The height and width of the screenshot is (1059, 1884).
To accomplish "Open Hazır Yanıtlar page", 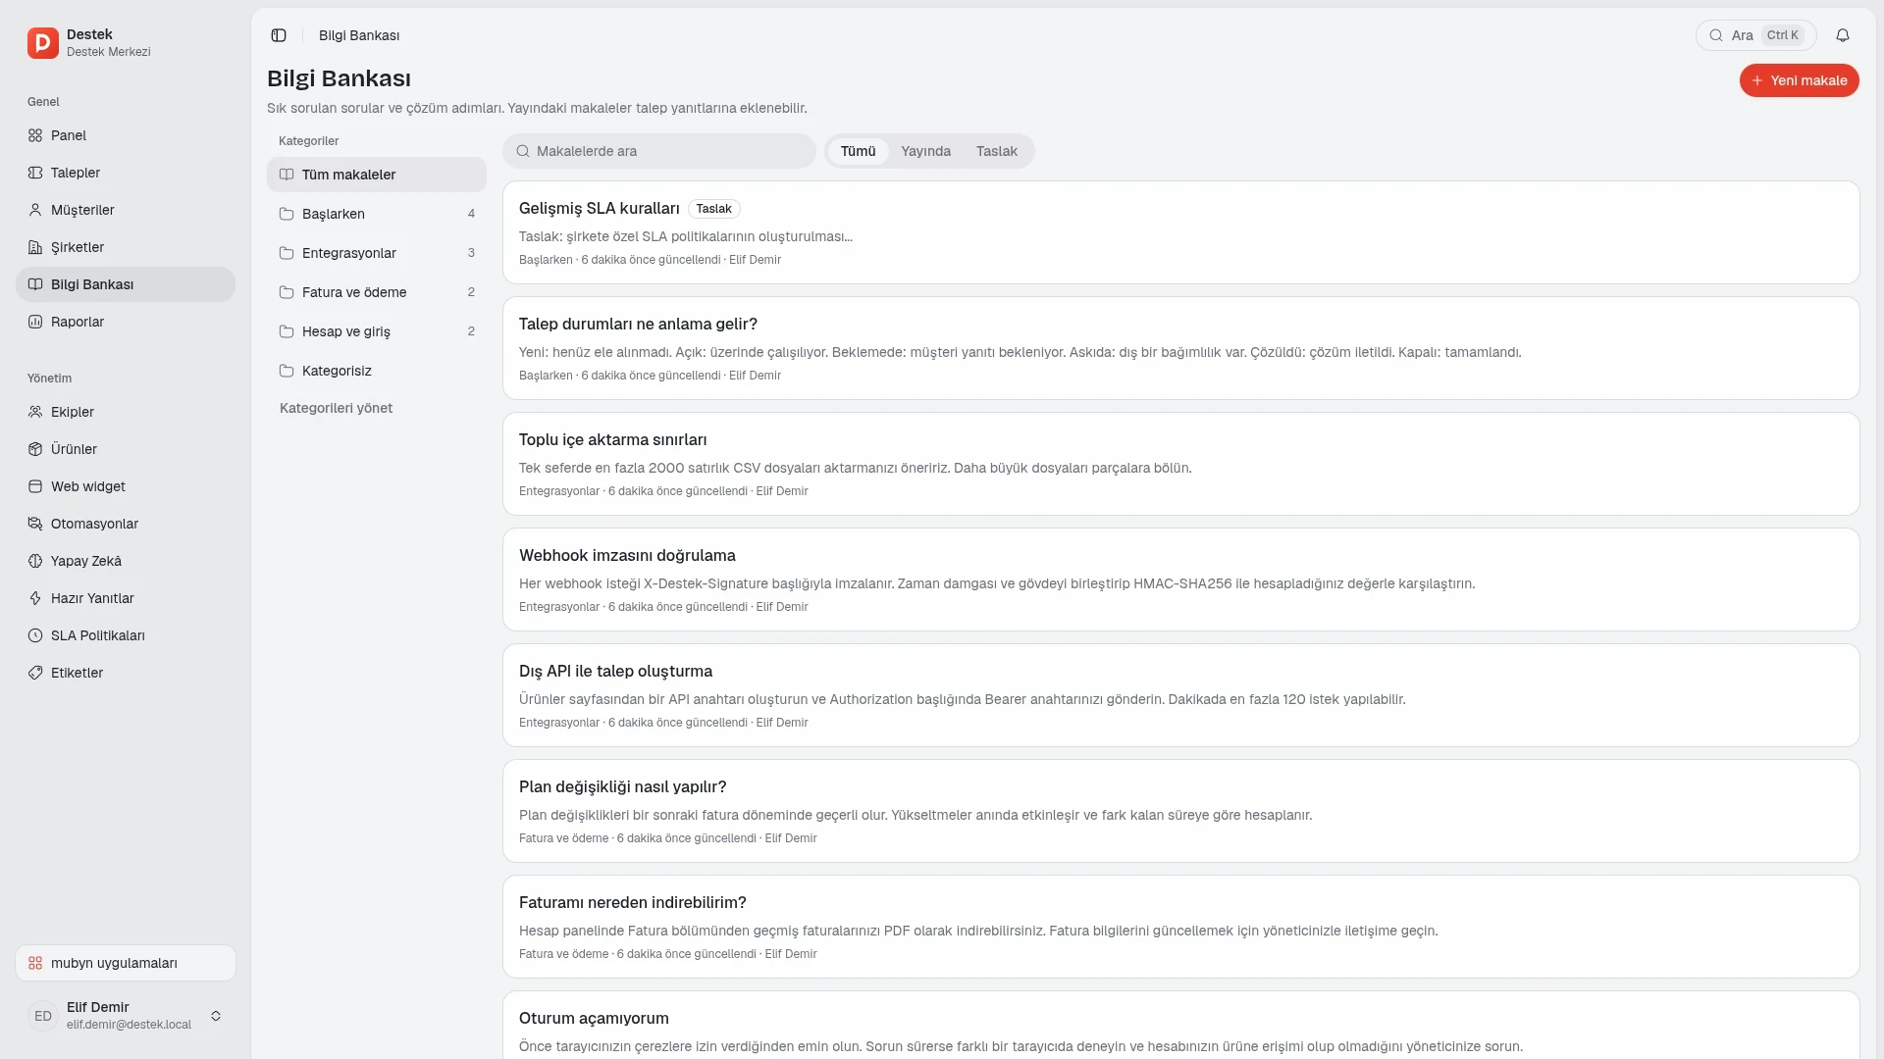I will click(126, 598).
